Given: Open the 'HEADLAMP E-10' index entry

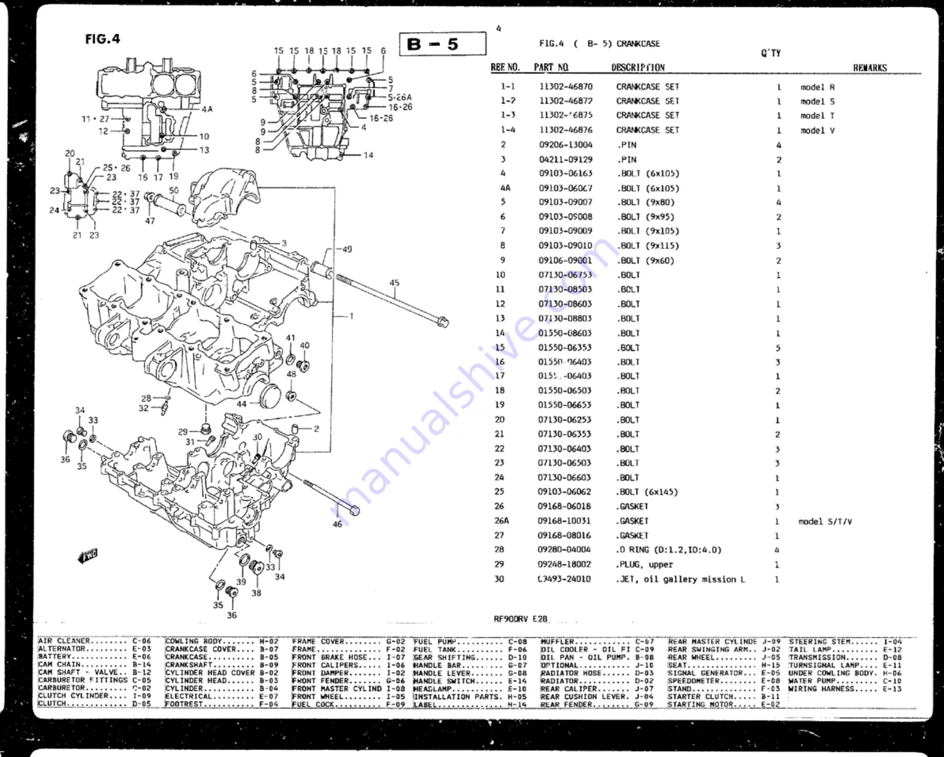Looking at the screenshot, I should (x=470, y=688).
